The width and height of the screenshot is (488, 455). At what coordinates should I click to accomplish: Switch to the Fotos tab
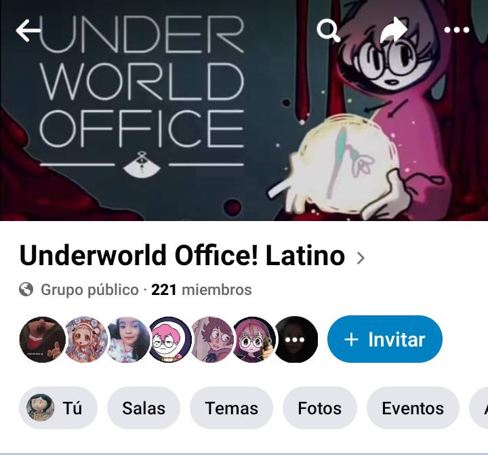click(320, 408)
